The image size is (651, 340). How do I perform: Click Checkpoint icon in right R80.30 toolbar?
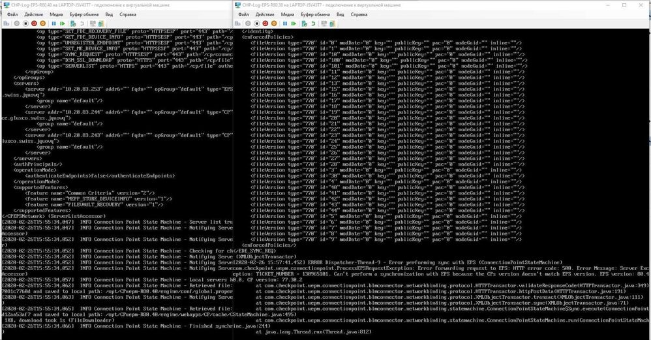pos(305,23)
